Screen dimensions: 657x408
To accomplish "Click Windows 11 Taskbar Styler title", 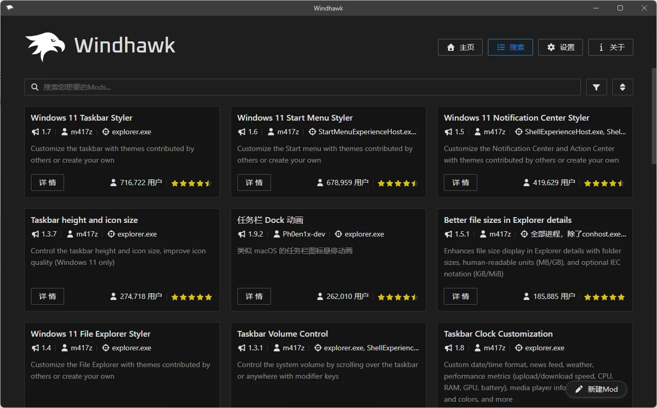I will (81, 117).
